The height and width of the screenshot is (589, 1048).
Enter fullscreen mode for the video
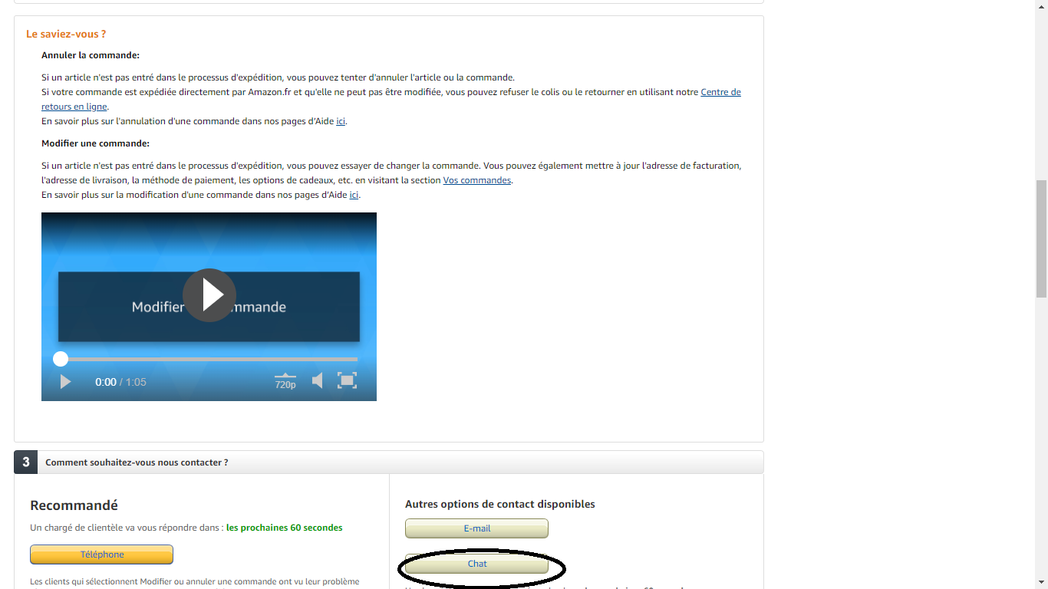[348, 380]
